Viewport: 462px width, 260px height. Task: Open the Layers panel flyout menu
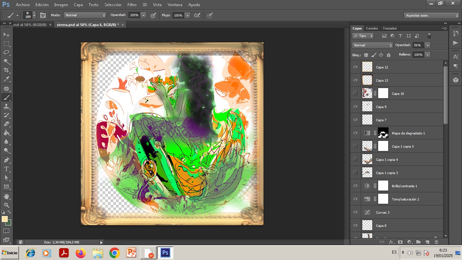click(444, 28)
